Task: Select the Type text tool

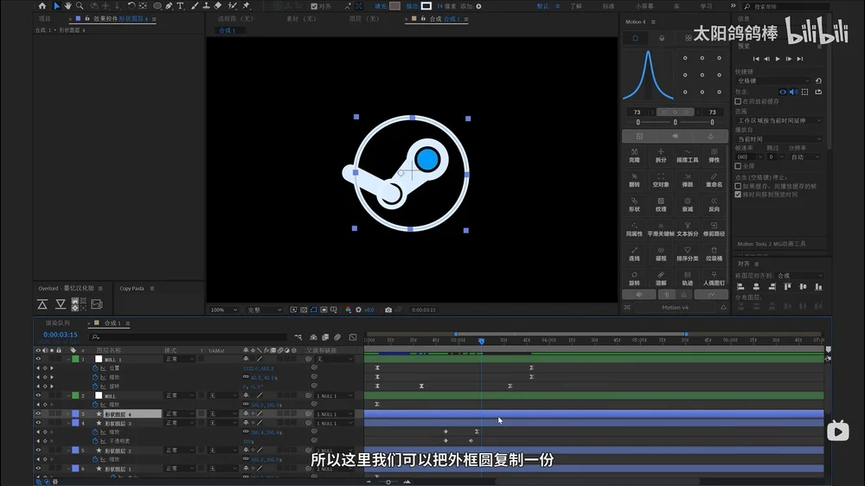Action: (x=181, y=6)
